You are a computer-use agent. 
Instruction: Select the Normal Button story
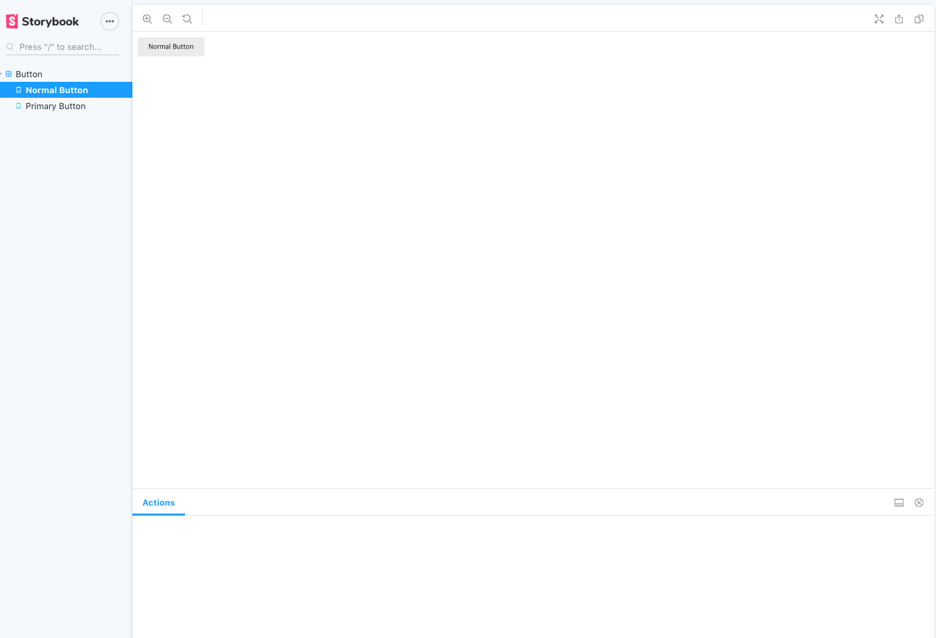click(x=66, y=90)
